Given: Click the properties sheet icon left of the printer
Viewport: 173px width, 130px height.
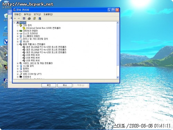Looking at the screenshot, I should click(x=24, y=18).
